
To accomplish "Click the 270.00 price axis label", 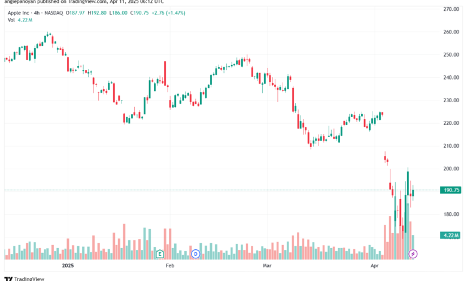I will point(451,9).
